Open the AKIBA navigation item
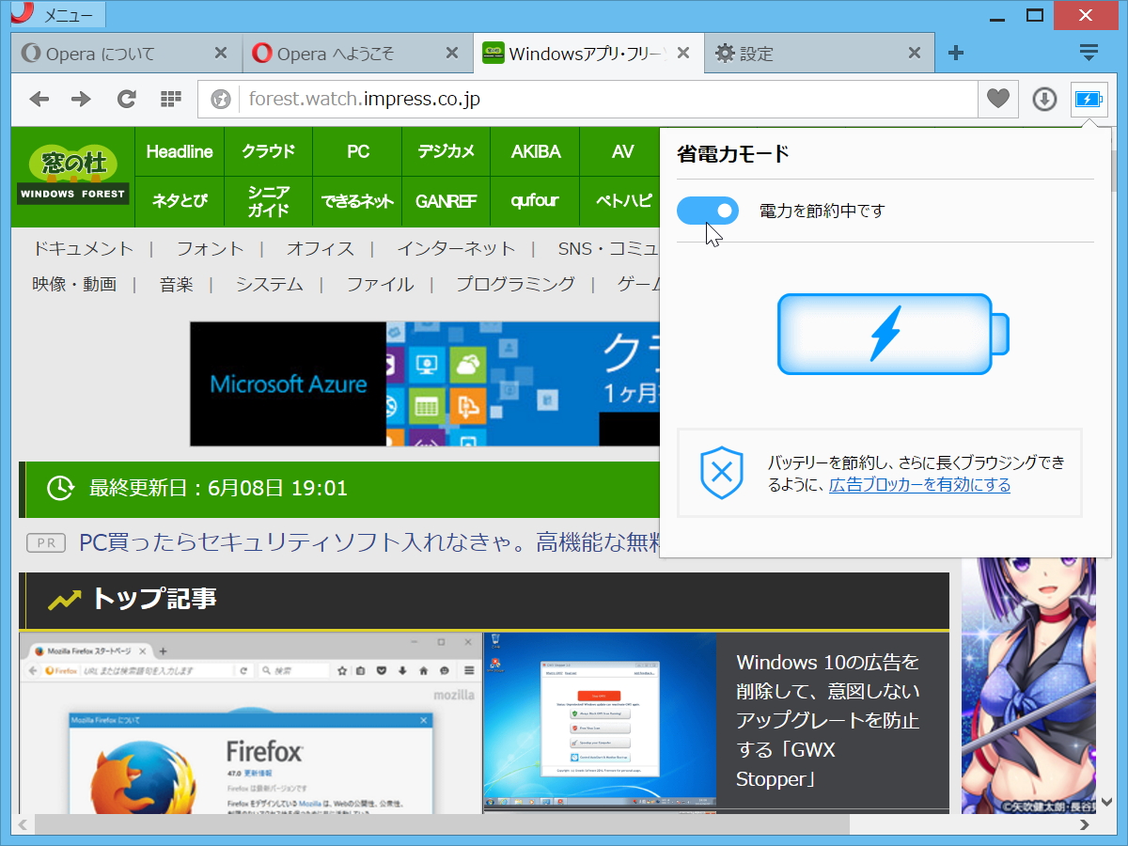 click(x=535, y=151)
